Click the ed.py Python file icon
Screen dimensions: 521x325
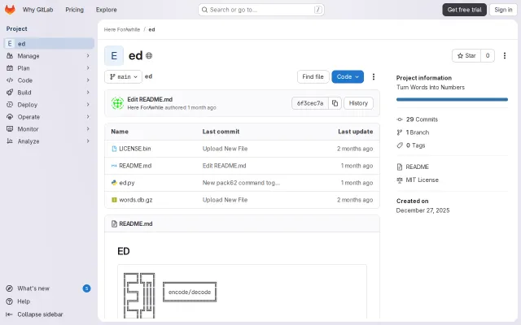(x=114, y=182)
